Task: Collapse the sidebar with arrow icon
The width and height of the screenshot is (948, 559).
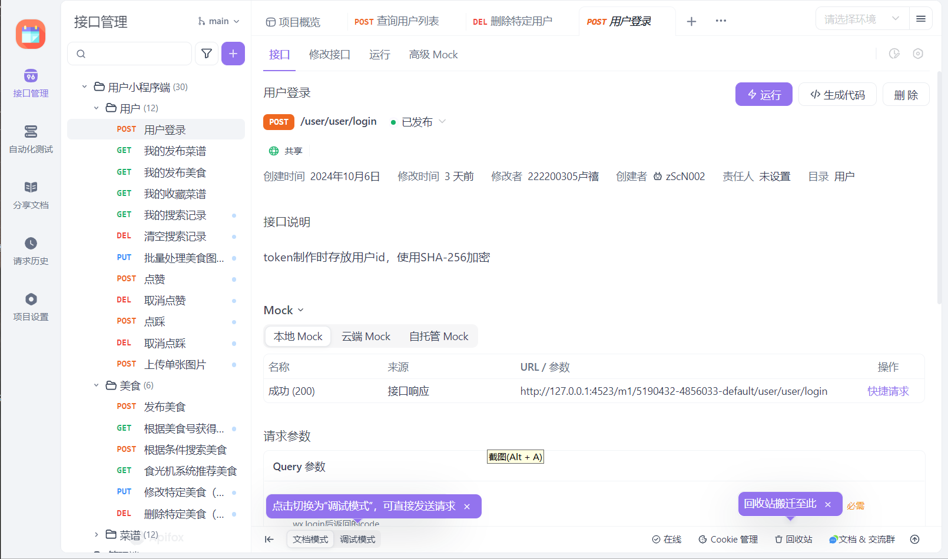Action: (x=269, y=539)
